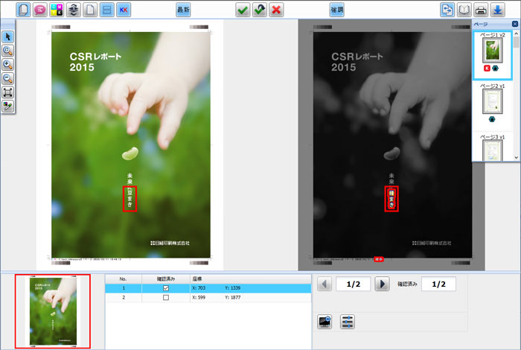Go to next difference with right arrow
521x350 pixels.
381,284
